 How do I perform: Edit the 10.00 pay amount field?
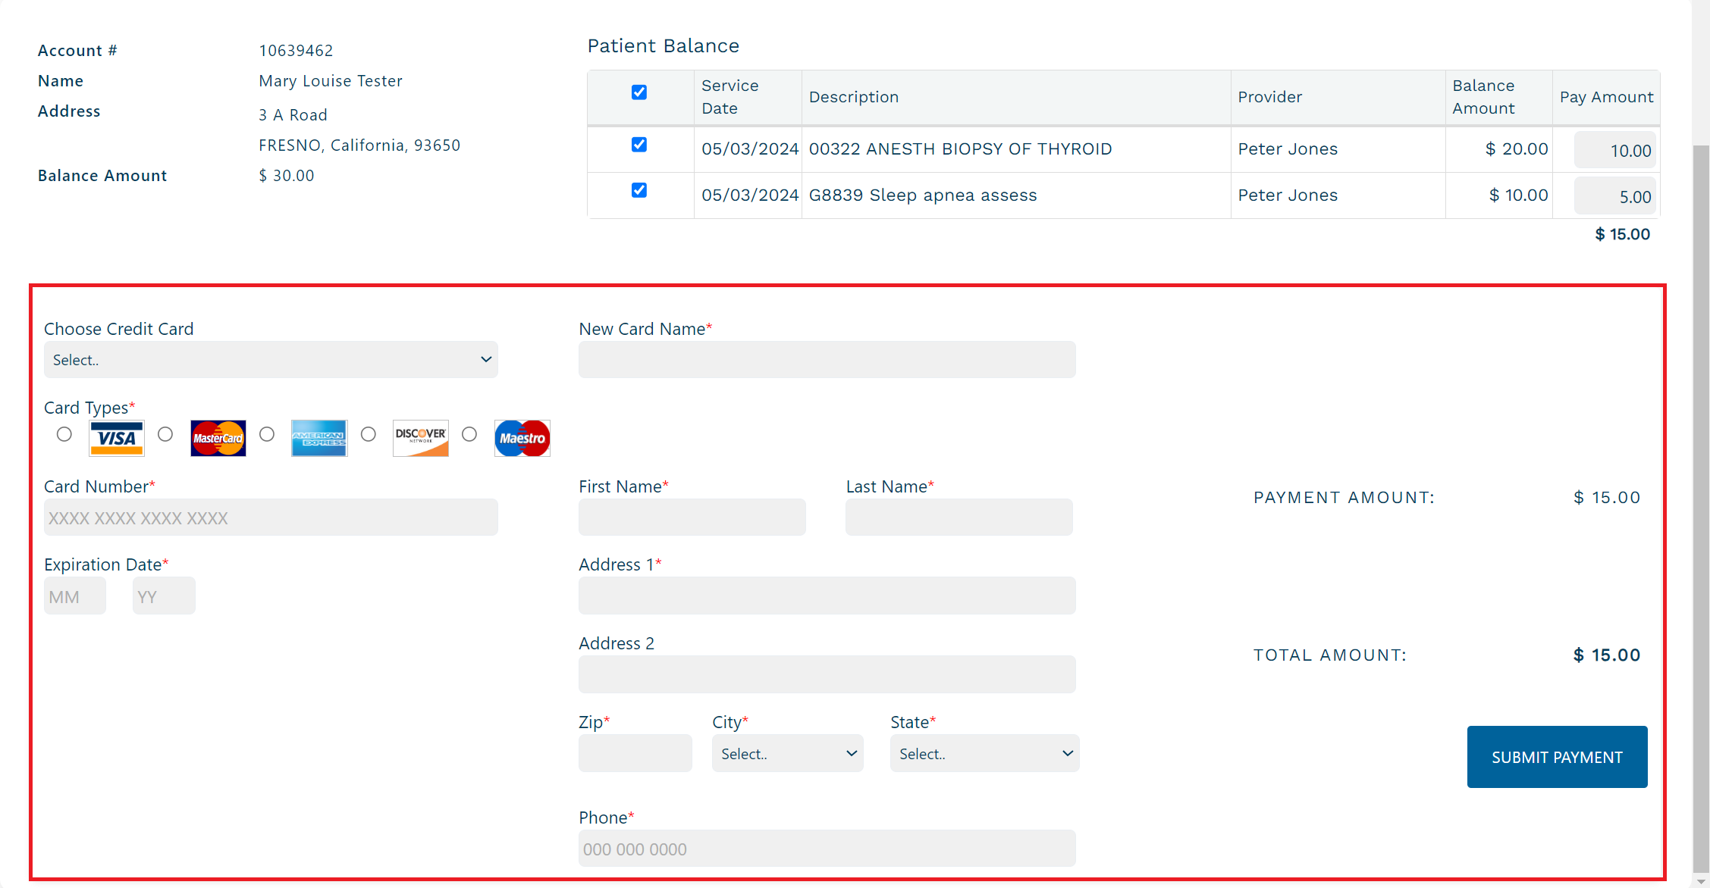[x=1615, y=150]
